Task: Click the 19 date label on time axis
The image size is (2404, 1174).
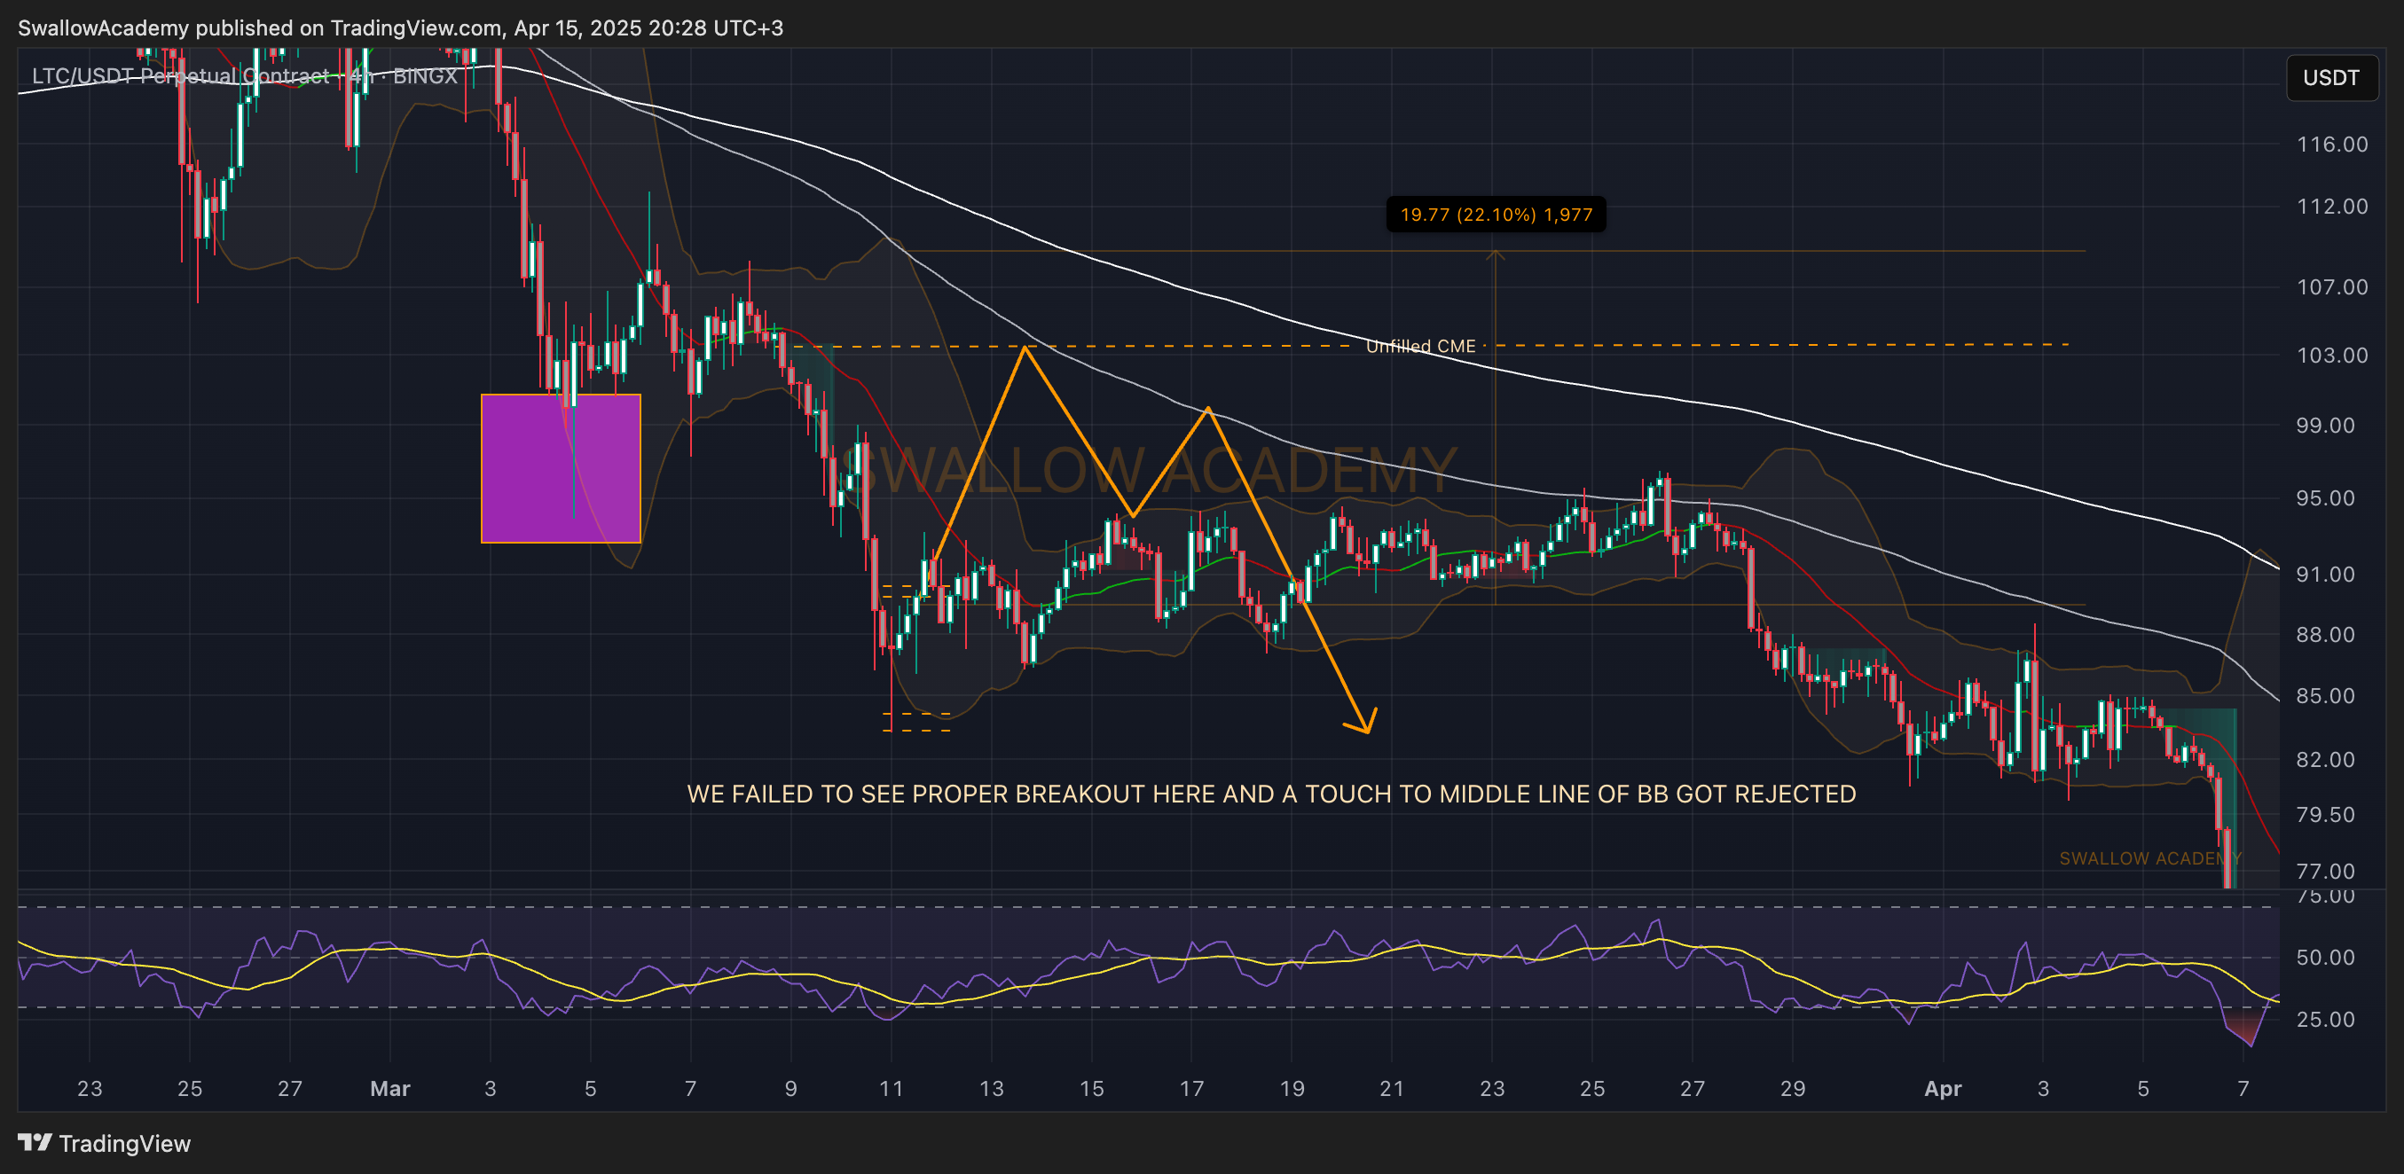Action: [1292, 1088]
